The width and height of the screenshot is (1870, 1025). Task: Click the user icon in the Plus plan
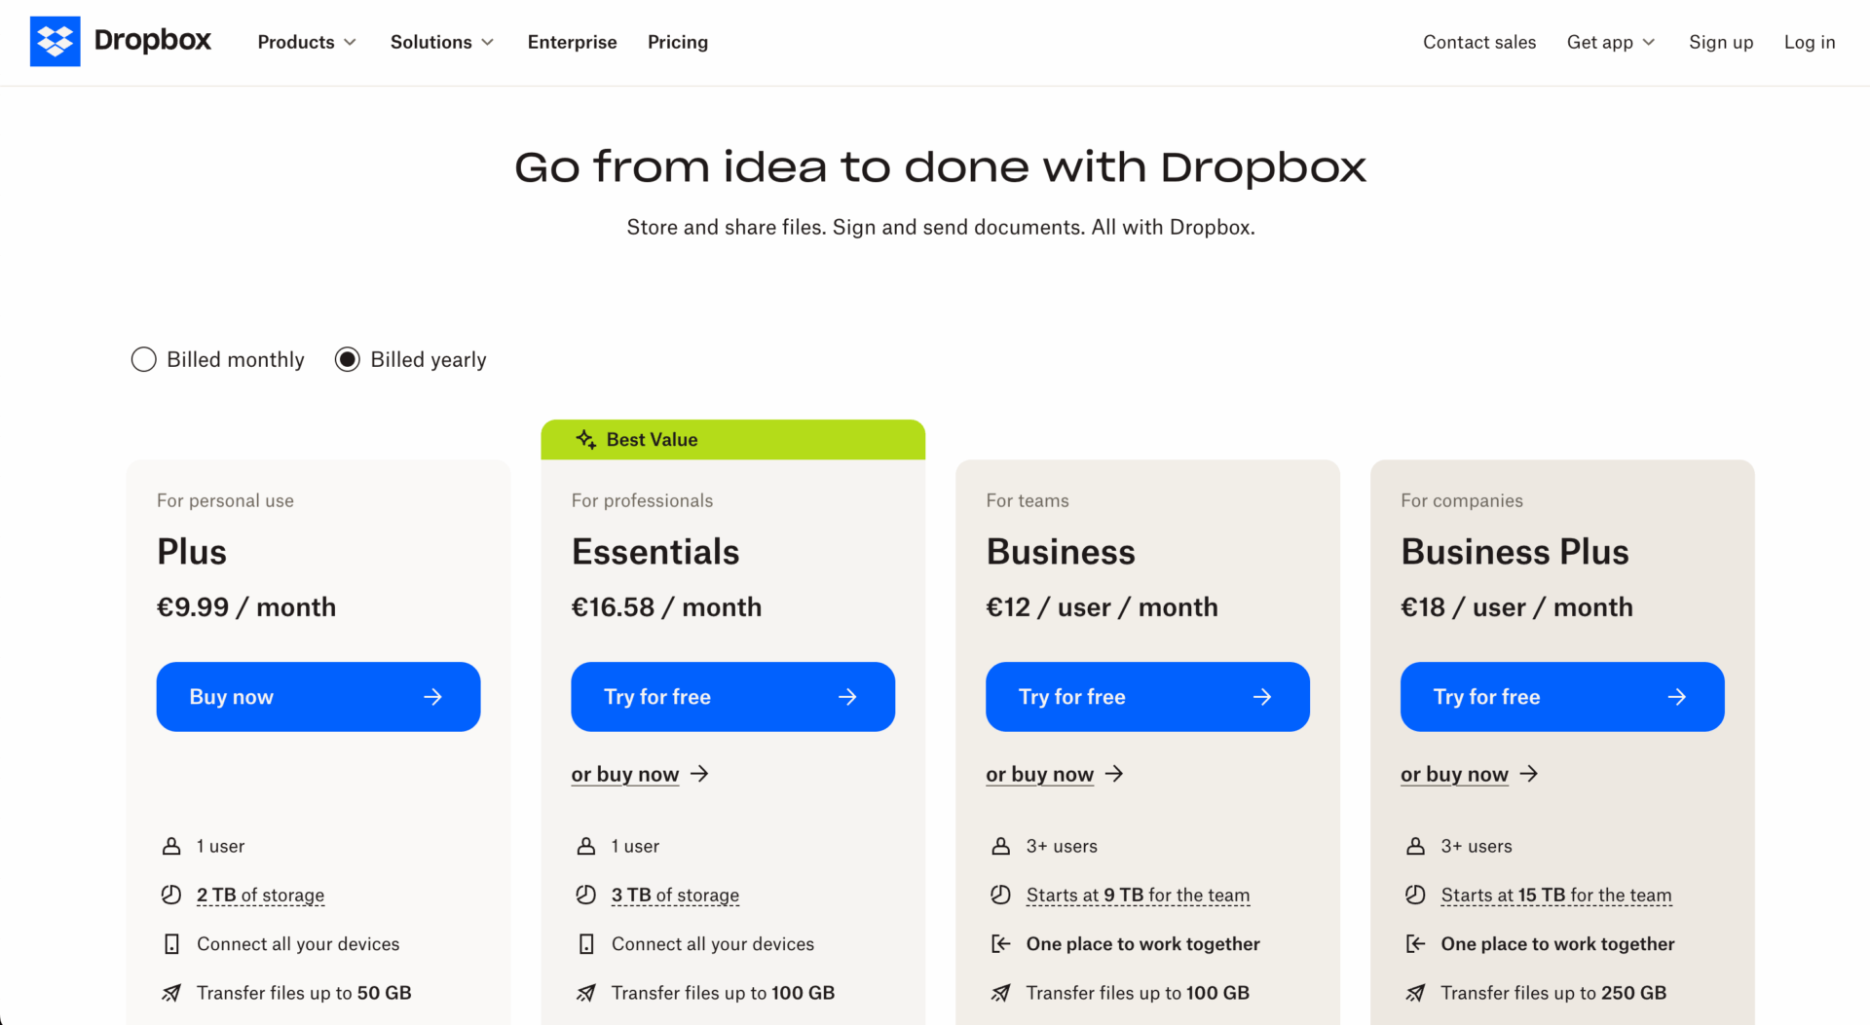click(171, 846)
